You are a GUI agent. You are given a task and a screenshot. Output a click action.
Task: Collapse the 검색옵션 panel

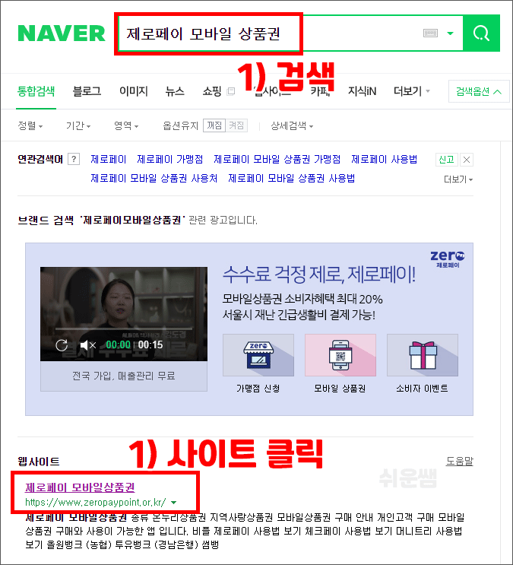pos(479,91)
